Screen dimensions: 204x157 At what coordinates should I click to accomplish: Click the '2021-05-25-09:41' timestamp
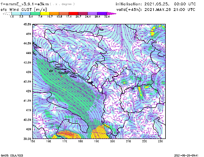186,155
